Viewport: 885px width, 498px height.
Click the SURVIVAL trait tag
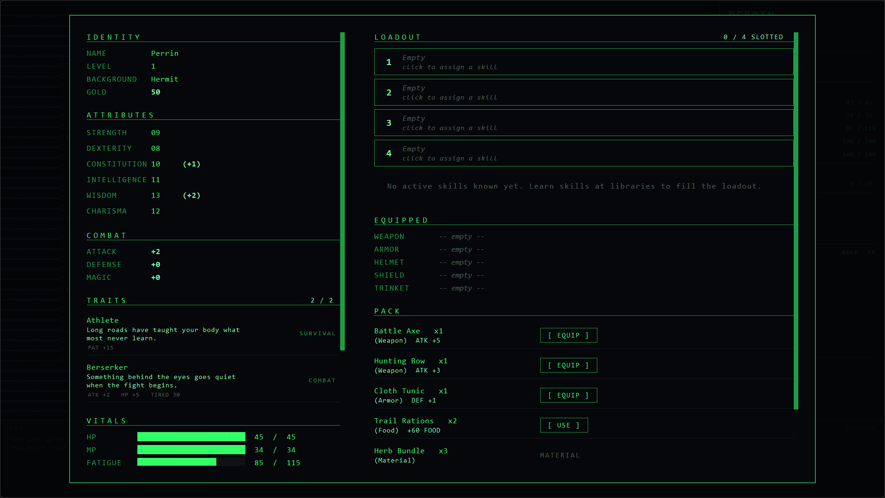(318, 333)
